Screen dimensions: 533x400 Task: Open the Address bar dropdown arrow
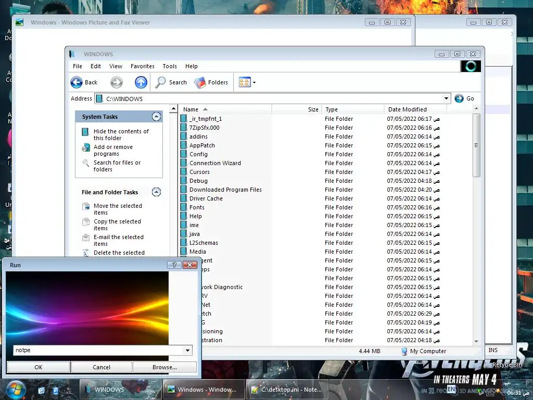pos(446,98)
